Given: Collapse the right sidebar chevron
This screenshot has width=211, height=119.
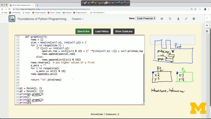Looking at the screenshot, I should 207,18.
